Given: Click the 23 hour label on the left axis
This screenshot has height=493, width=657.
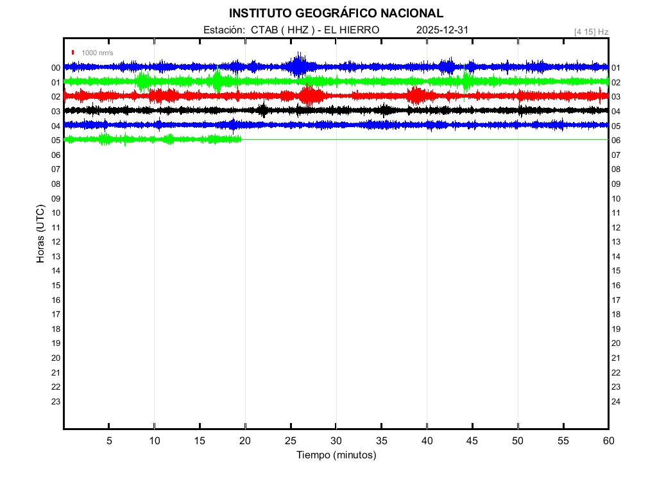Looking at the screenshot, I should 56,402.
